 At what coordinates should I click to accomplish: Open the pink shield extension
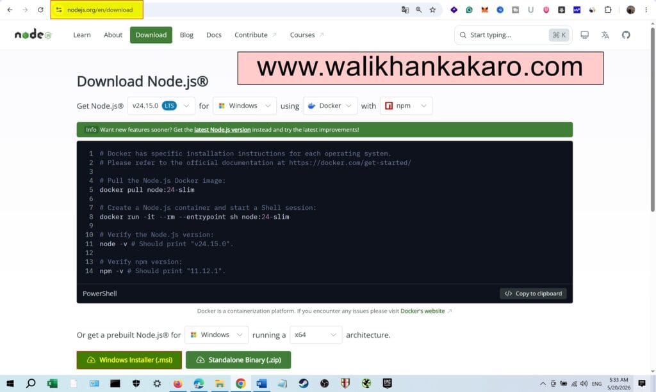(546, 10)
